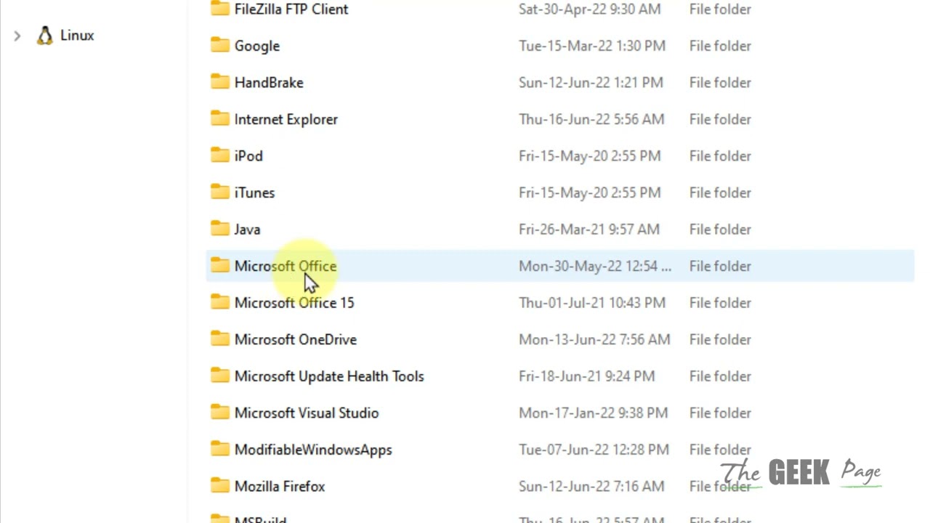The width and height of the screenshot is (930, 523).
Task: Click date Sat-30-Apr-22 9:30 AM
Action: 590,9
